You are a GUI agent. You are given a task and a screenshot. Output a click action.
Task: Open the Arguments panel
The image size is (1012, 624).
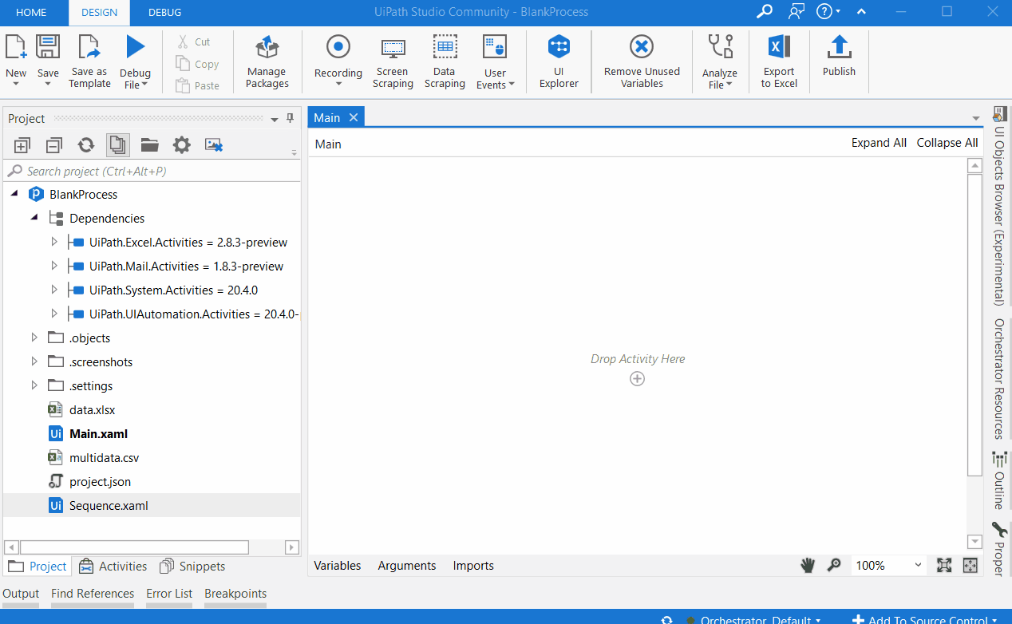click(407, 565)
